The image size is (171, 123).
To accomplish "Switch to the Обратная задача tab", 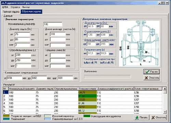I will click(x=31, y=12).
